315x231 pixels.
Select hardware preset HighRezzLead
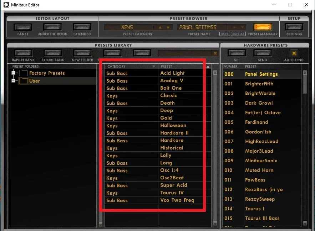click(x=261, y=142)
